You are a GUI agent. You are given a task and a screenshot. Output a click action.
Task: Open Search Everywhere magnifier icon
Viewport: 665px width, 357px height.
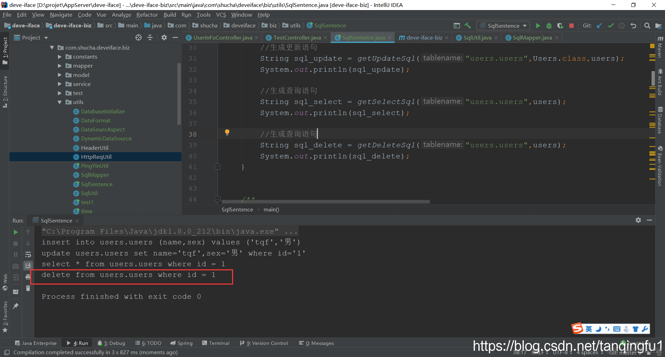pos(647,26)
